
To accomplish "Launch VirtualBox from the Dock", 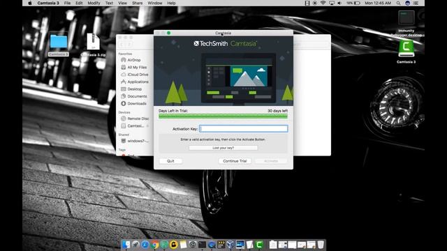I will 230,245.
